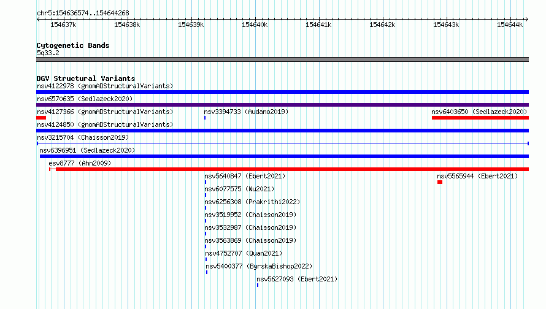Screen dimensions: 546x309
Task: Open esv8777 (Ahn2009) label
Action: coord(80,163)
